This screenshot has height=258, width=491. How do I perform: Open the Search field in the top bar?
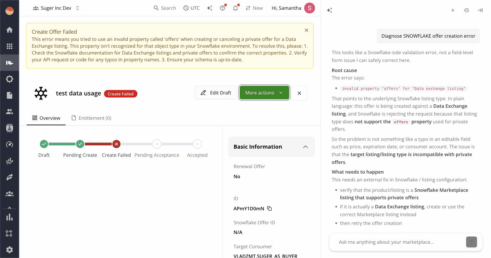pyautogui.click(x=165, y=8)
